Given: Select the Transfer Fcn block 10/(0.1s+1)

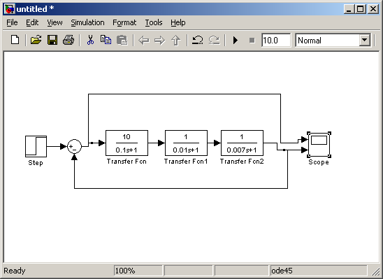Looking at the screenshot, I should pyautogui.click(x=127, y=143).
